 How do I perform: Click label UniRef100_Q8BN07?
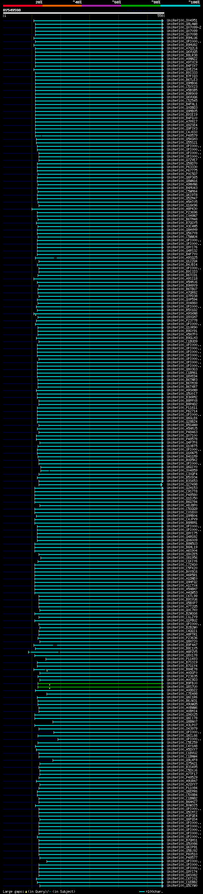pyautogui.click(x=182, y=721)
